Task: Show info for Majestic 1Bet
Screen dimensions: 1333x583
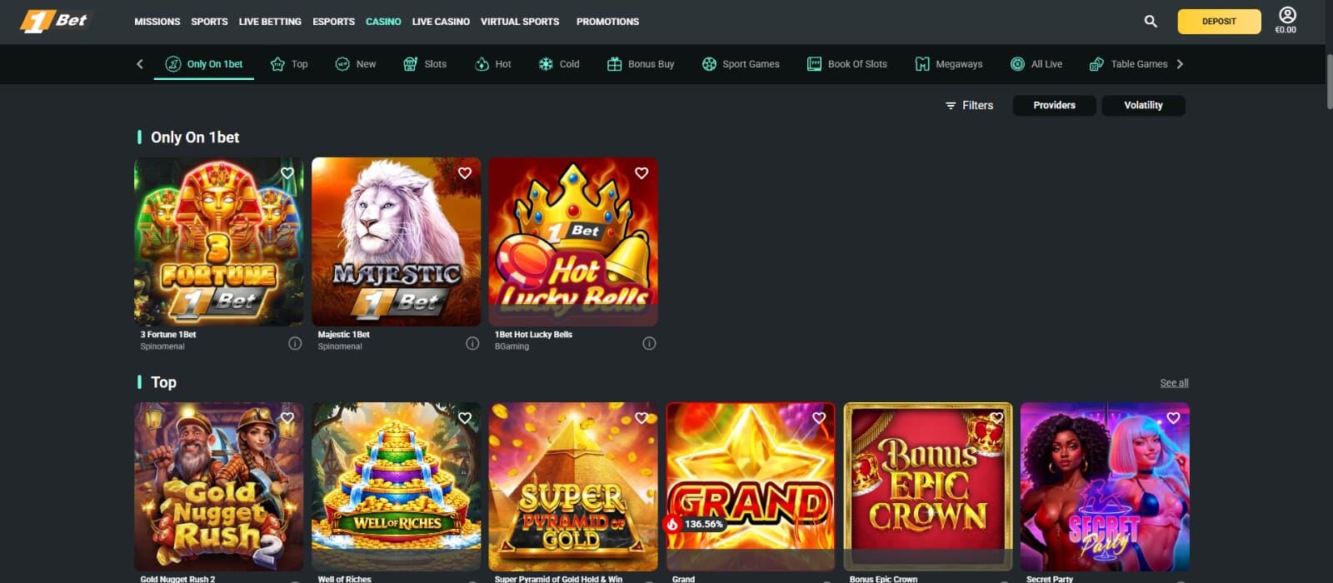Action: click(472, 343)
